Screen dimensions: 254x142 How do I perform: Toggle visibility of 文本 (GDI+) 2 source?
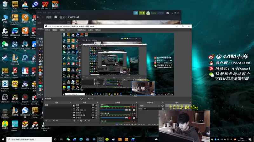pyautogui.click(x=93, y=110)
